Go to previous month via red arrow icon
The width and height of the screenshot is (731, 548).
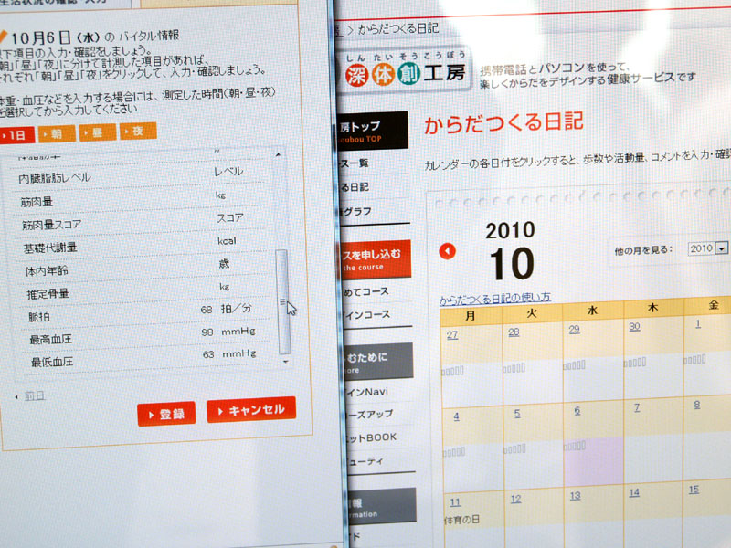[446, 250]
